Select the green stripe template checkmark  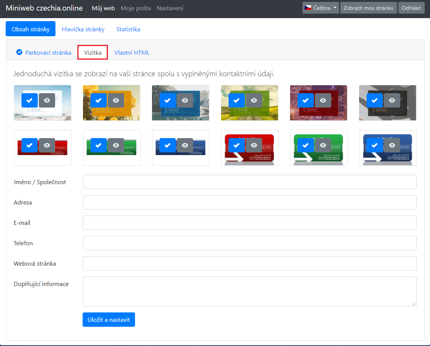click(x=98, y=145)
